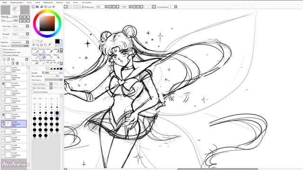This screenshot has width=303, height=170.
Task: Show the color wheel panel icon
Action: coord(33,7)
